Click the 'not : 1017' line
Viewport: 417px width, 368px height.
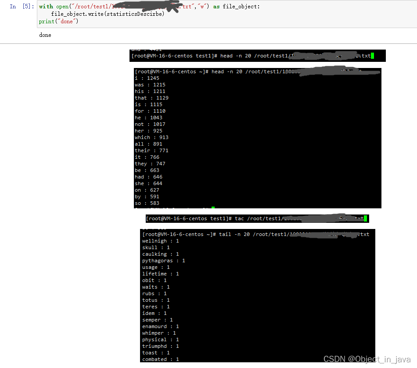(x=150, y=124)
